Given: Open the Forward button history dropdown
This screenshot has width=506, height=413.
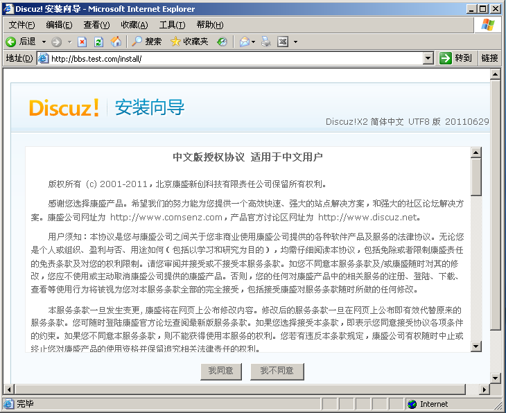Looking at the screenshot, I should point(70,42).
